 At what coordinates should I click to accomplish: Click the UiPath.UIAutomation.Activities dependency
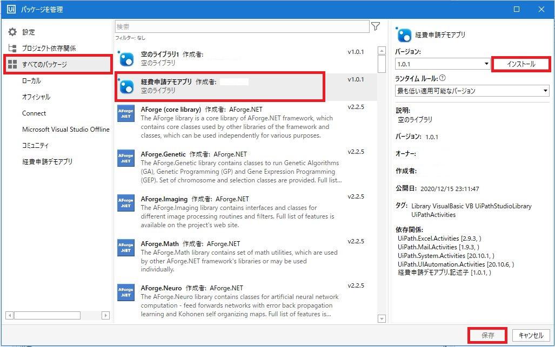456,264
